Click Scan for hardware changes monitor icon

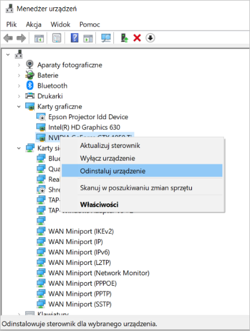(106, 38)
